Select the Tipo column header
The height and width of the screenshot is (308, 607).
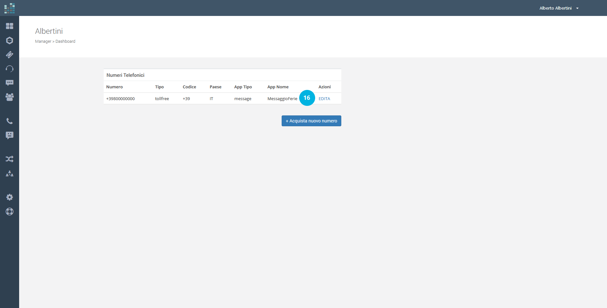(159, 87)
